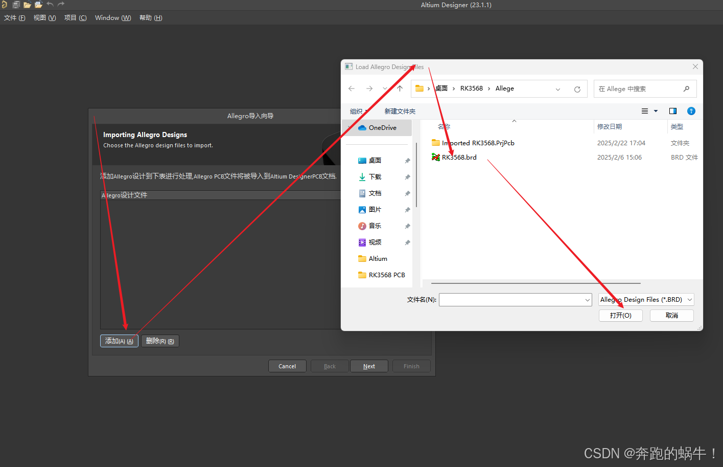Click the open project toolbar icon

click(x=38, y=5)
